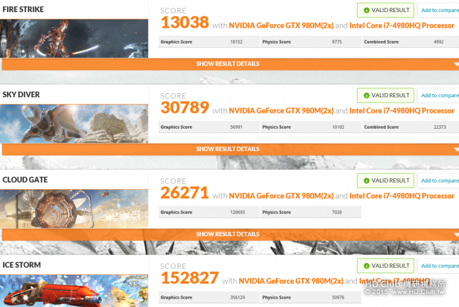Click VALID RESULT badge for Ice Storm
Screen dimensions: 459x307
[385, 266]
